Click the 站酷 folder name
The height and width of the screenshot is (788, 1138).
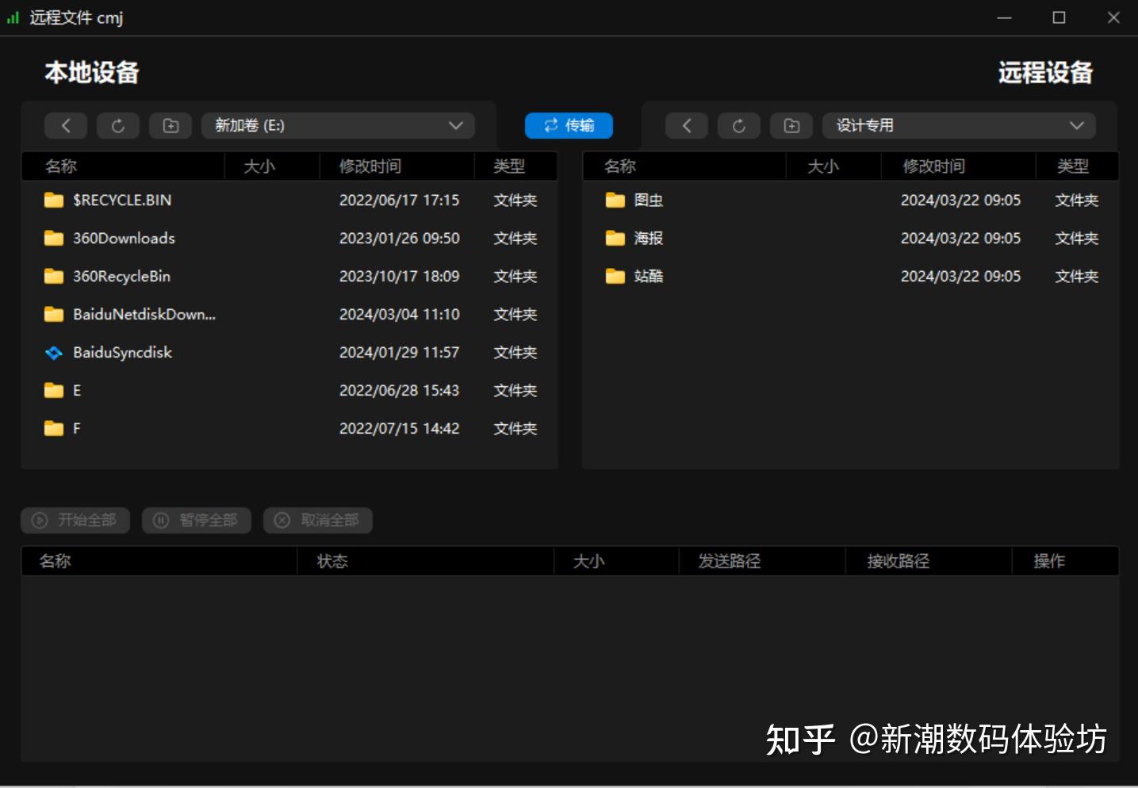[649, 276]
